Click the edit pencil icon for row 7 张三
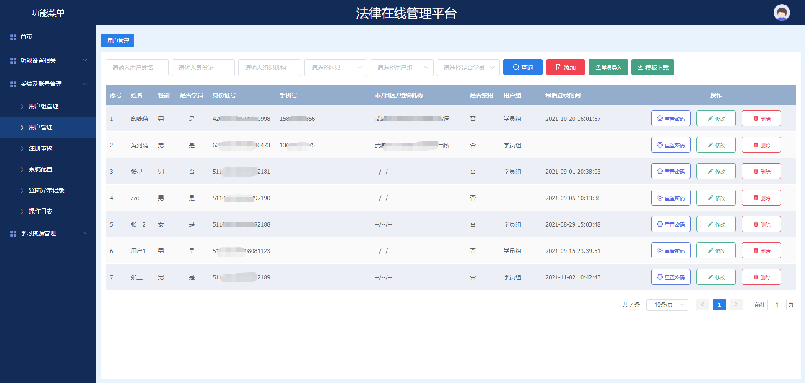This screenshot has height=383, width=805. click(x=710, y=277)
